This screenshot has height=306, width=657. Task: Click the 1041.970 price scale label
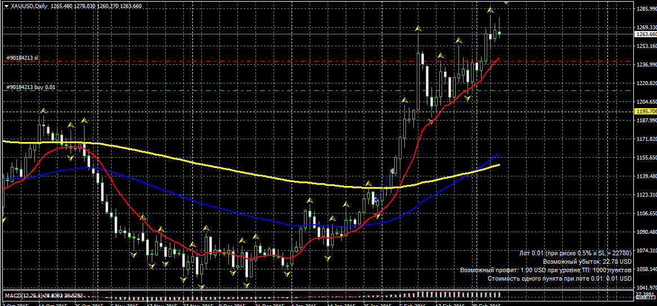[x=646, y=288]
